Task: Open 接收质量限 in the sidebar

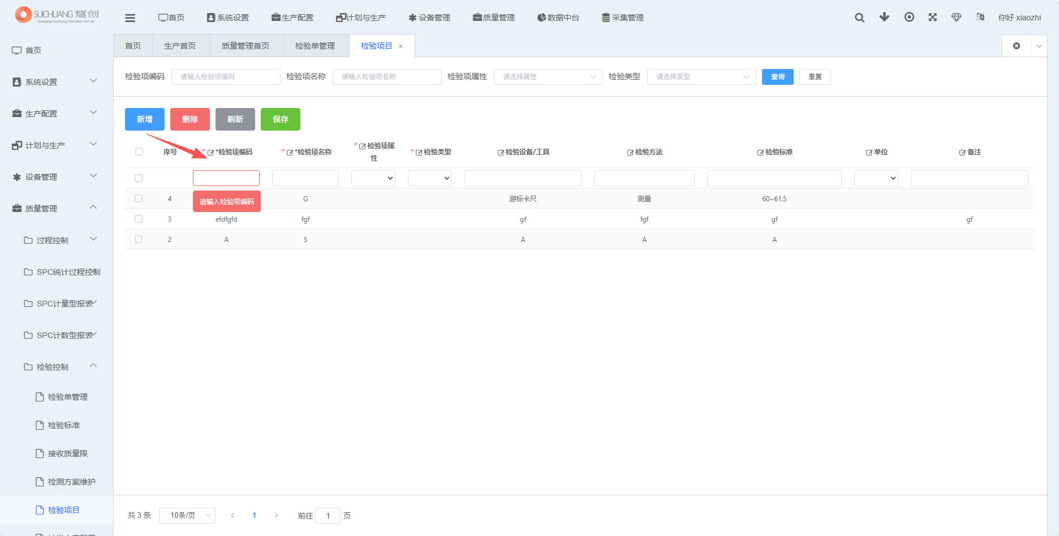Action: [x=68, y=453]
